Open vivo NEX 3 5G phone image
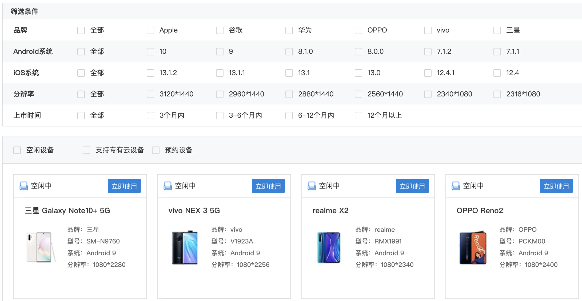The image size is (582, 301). click(x=185, y=247)
